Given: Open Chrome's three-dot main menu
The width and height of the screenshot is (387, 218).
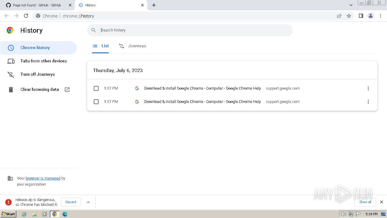Looking at the screenshot, I should click(x=380, y=16).
